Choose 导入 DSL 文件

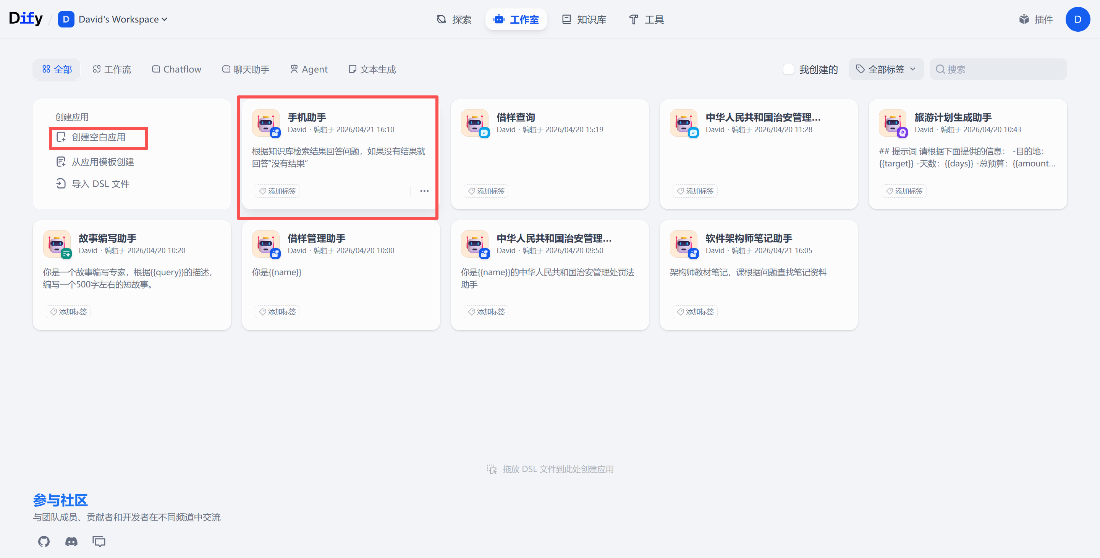tap(100, 184)
